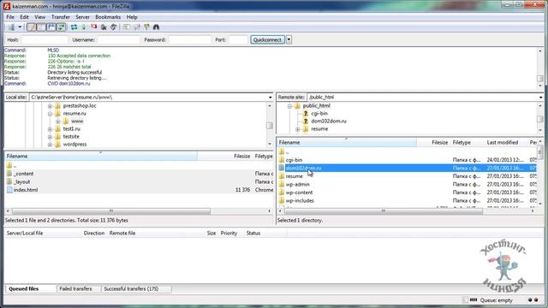
Task: Click process queue toolbar icon
Action: pyautogui.click(x=84, y=27)
